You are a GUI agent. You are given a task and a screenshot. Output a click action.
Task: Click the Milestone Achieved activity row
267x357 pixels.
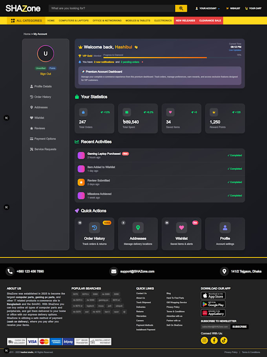click(160, 196)
